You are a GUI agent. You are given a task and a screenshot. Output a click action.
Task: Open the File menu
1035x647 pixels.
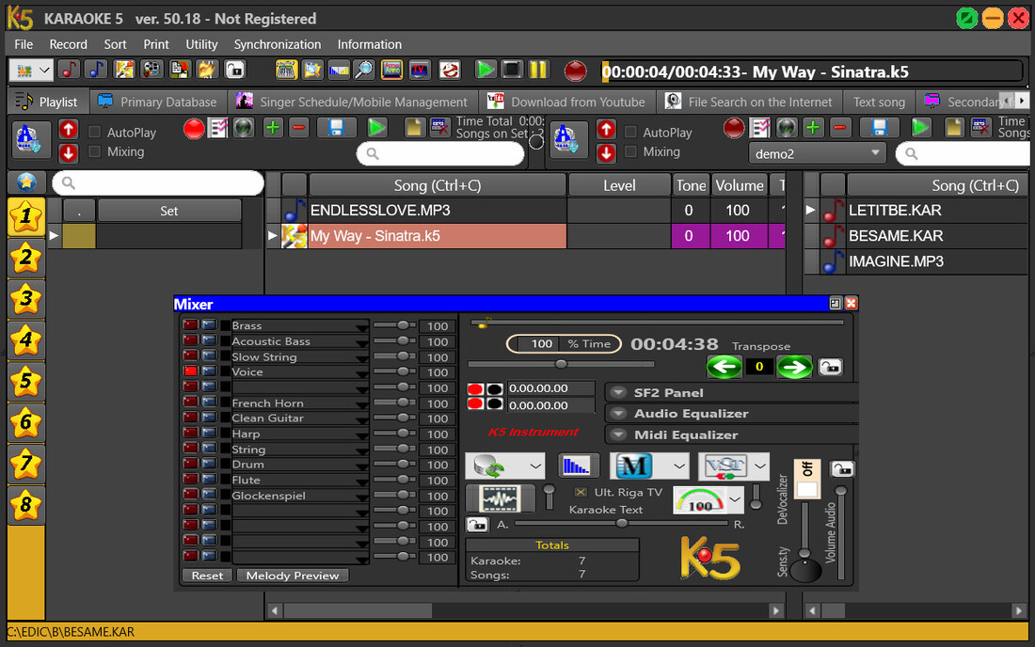[24, 44]
